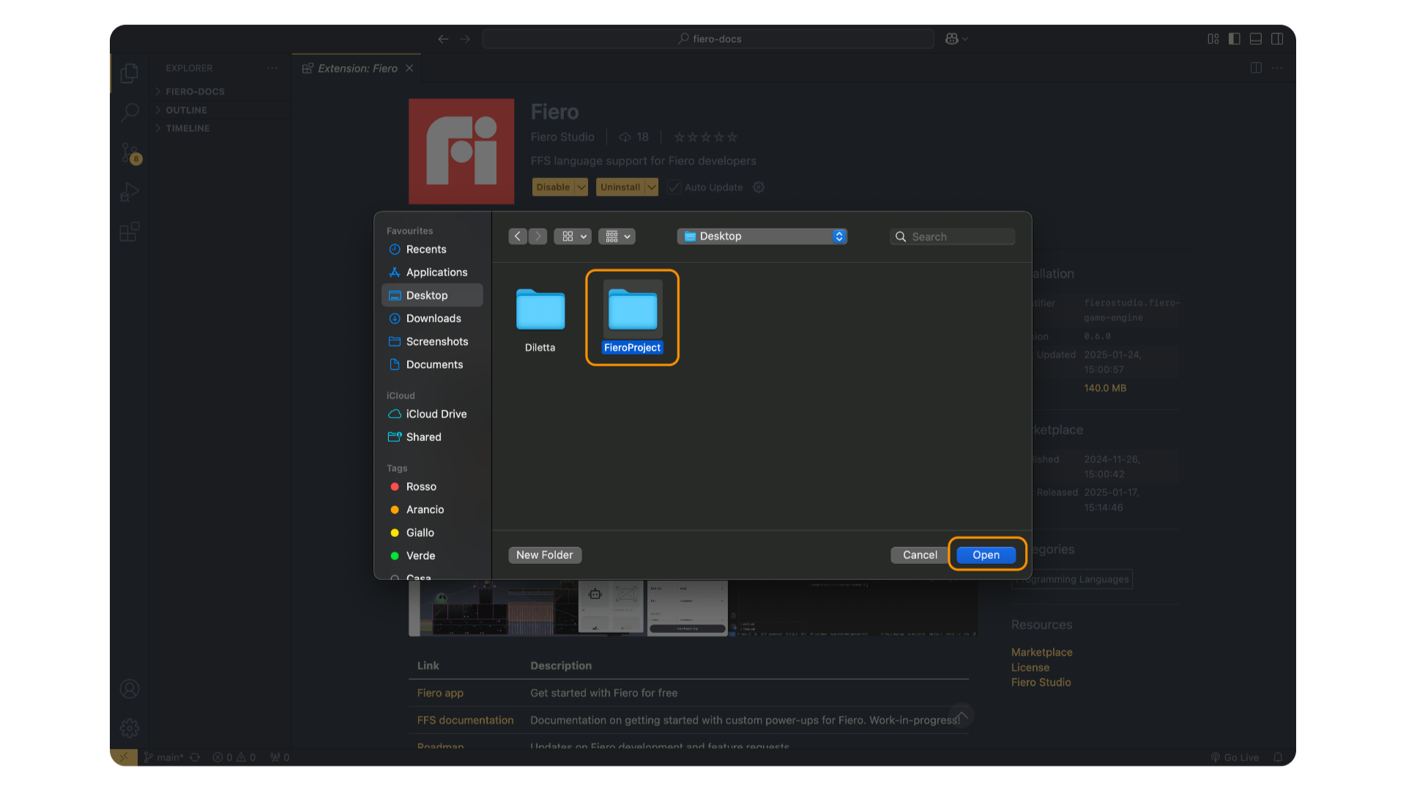This screenshot has width=1406, height=791.
Task: Open the Marketplace resource link
Action: (1041, 653)
